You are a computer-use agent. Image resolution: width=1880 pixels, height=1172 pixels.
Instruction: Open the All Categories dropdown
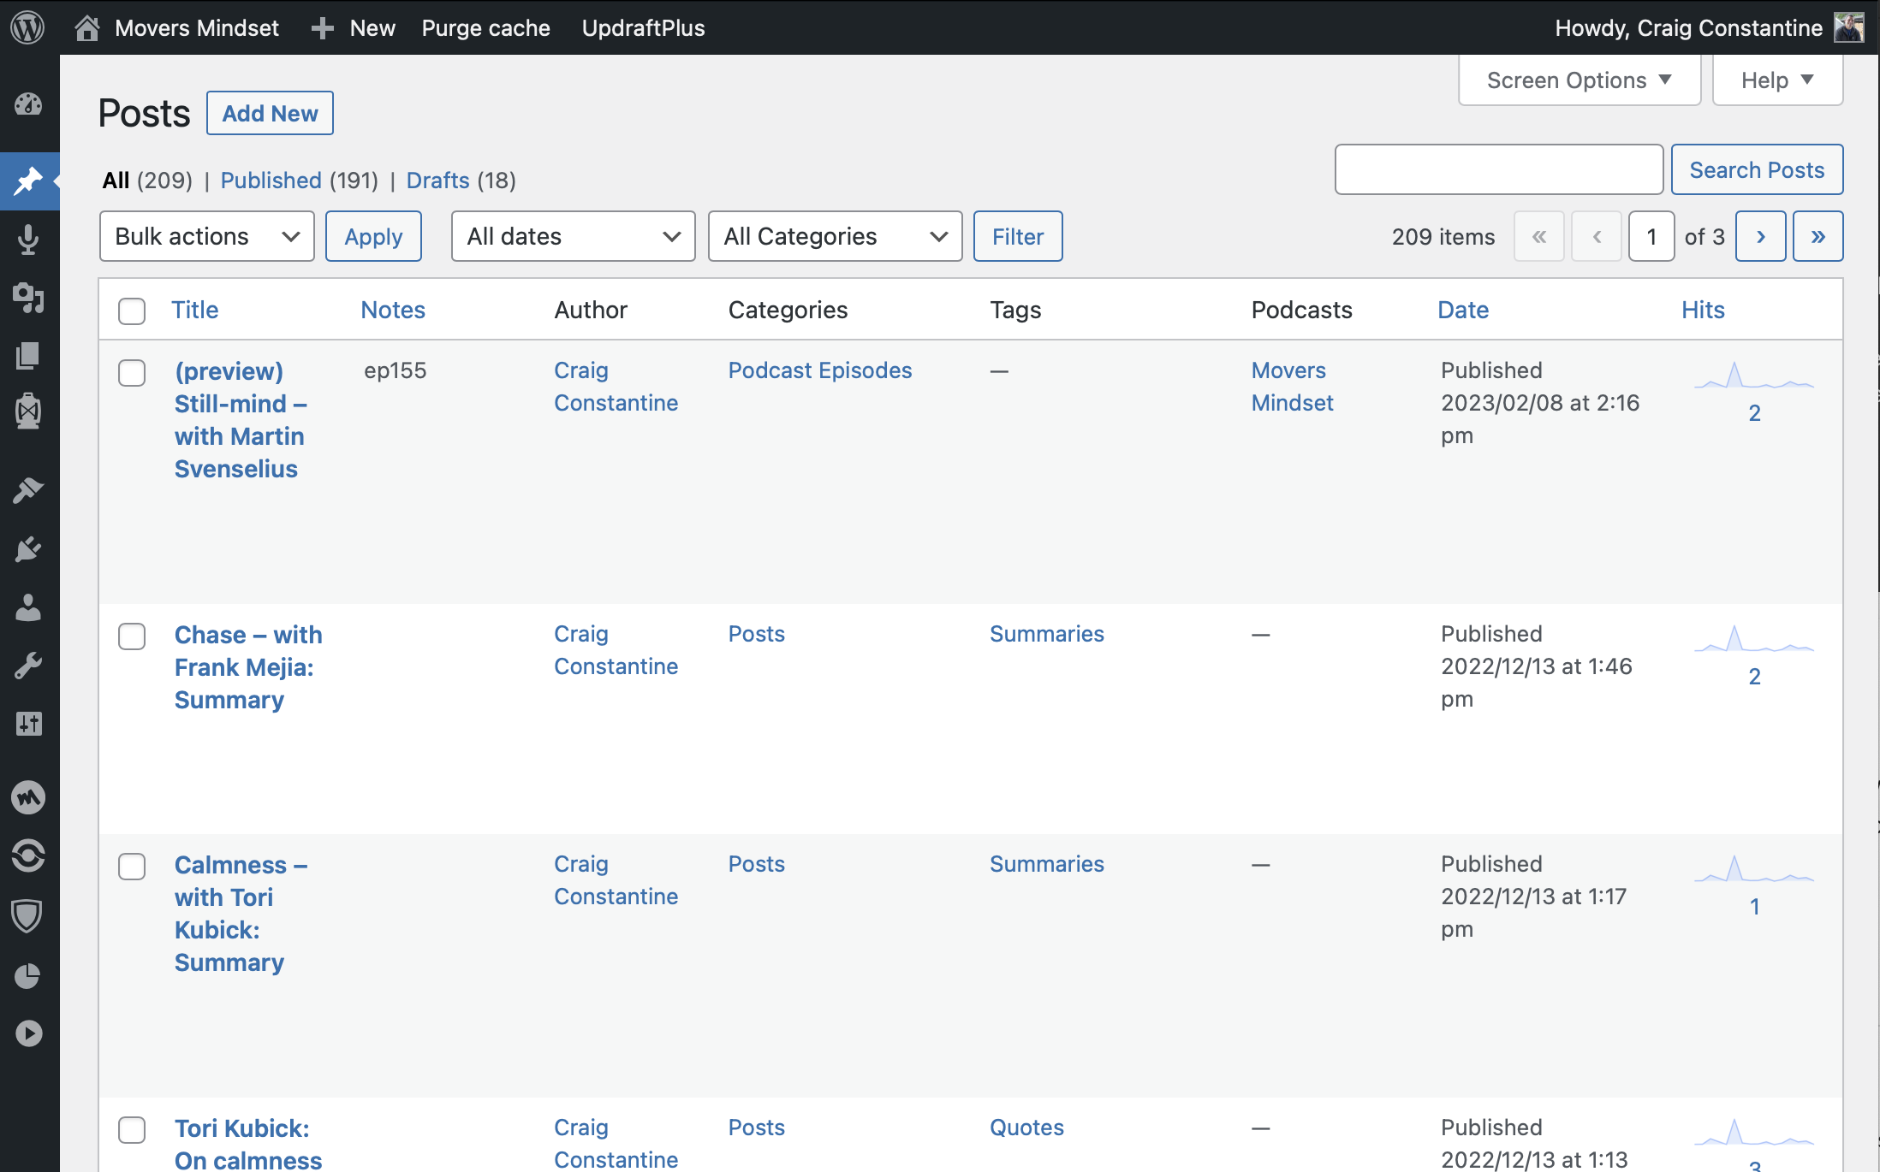835,236
